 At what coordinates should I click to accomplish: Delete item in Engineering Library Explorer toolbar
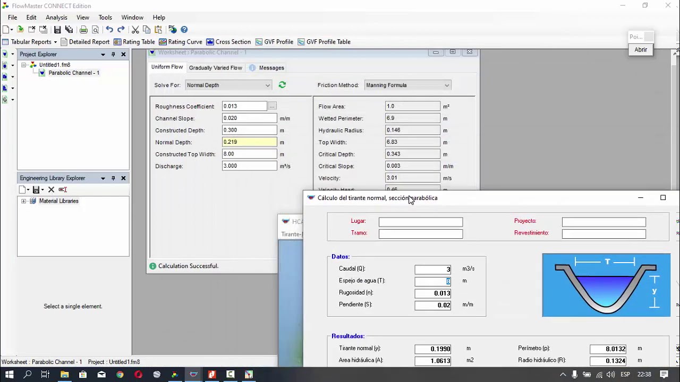pos(51,189)
